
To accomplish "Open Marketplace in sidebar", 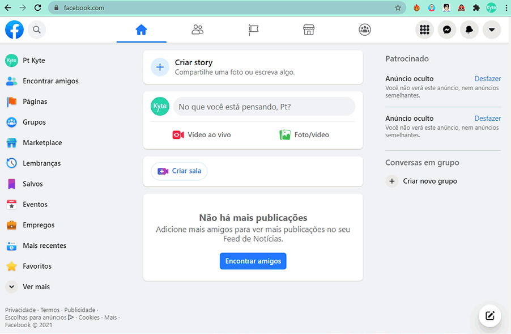I will pos(34,142).
